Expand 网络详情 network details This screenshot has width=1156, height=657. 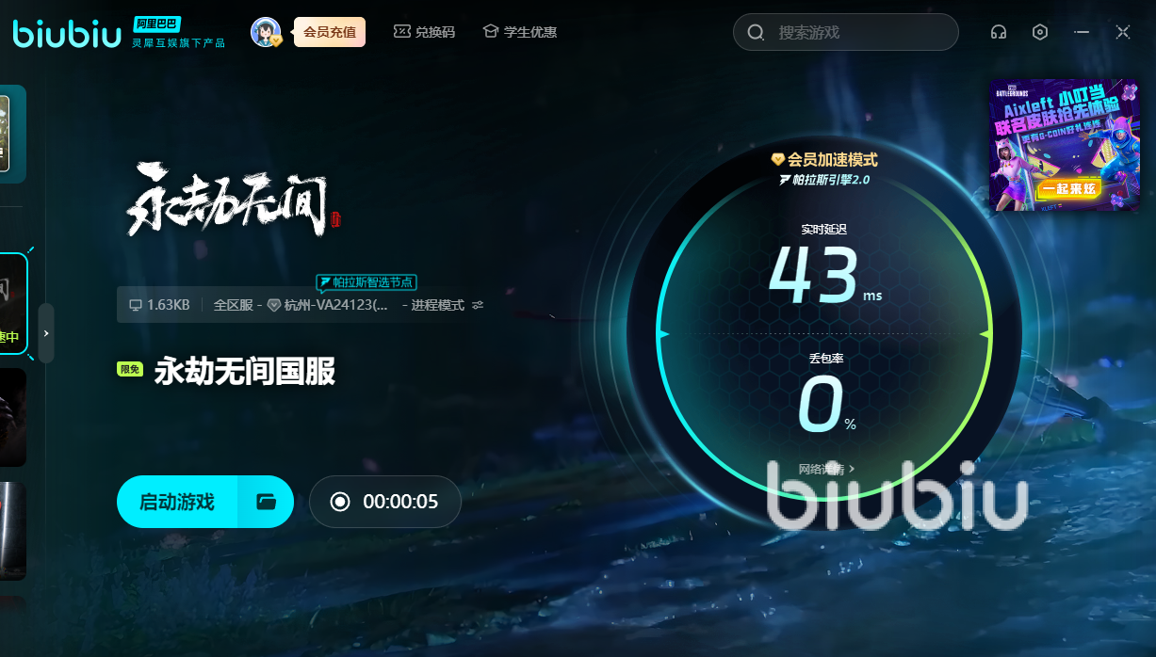coord(826,469)
